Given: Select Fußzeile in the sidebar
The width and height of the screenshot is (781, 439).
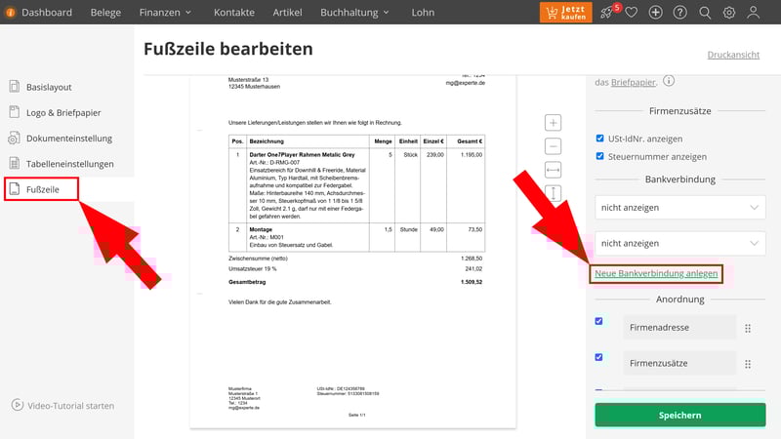Looking at the screenshot, I should tap(42, 189).
